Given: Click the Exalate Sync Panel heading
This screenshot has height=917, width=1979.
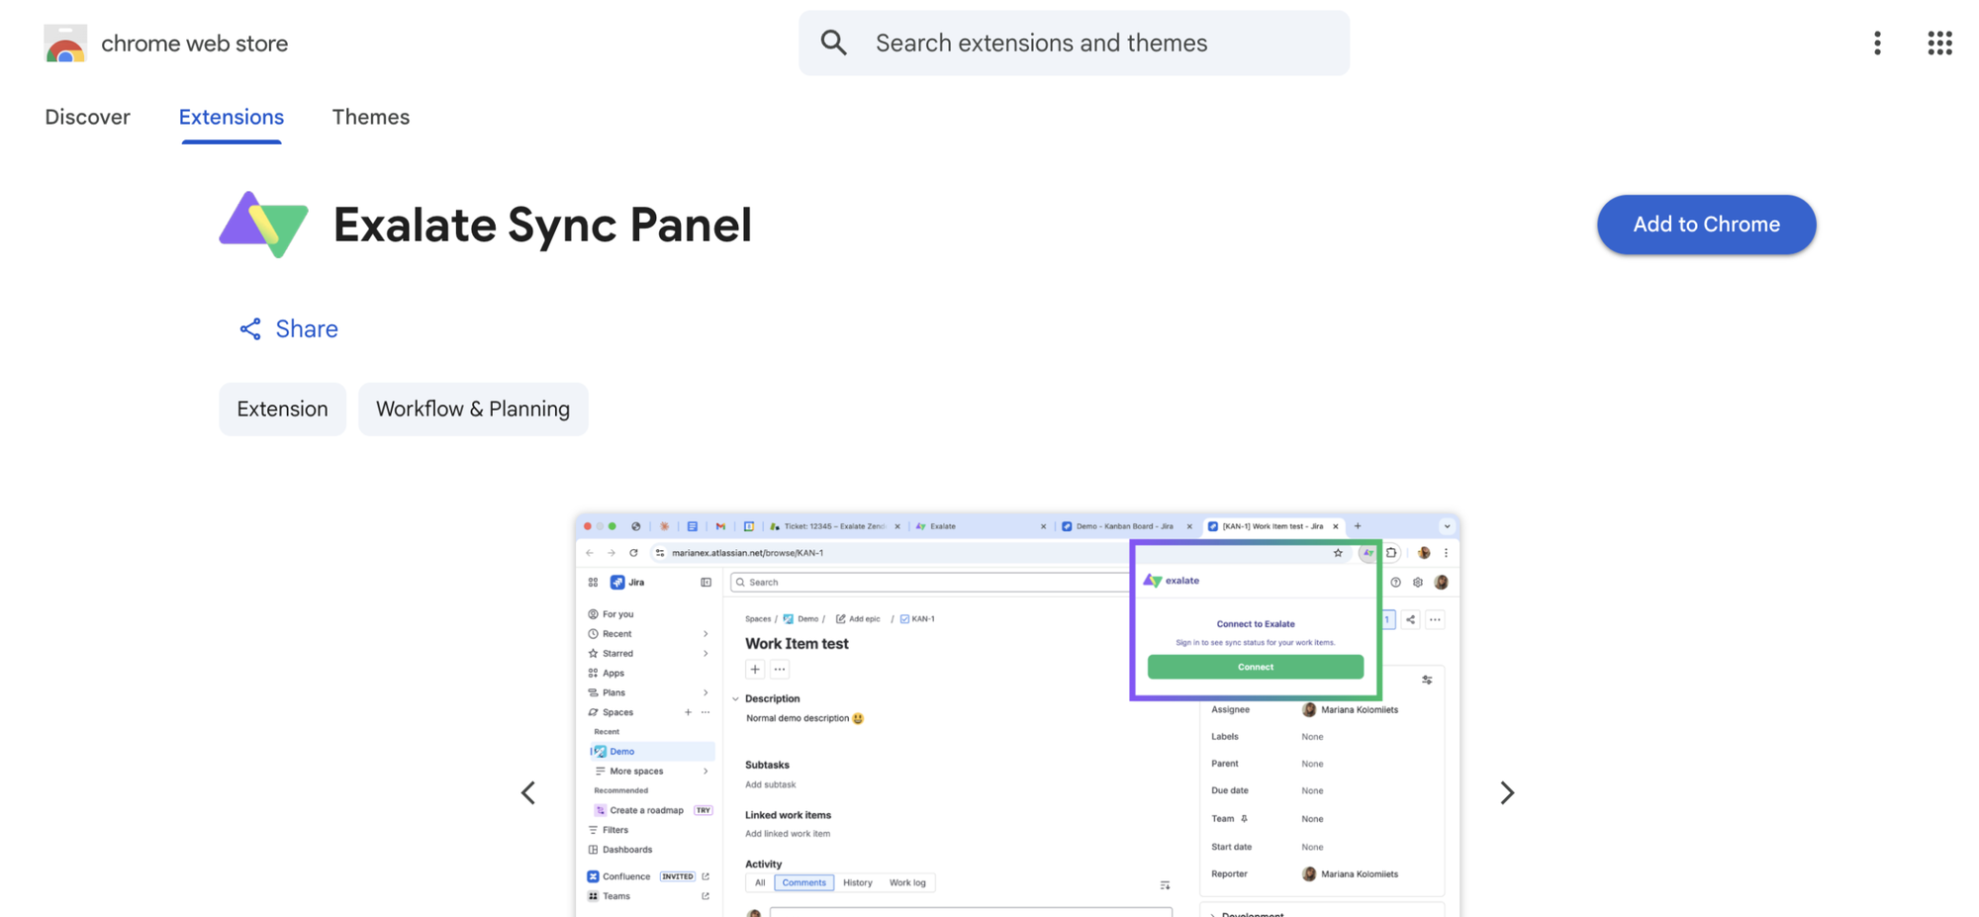Looking at the screenshot, I should 542,225.
